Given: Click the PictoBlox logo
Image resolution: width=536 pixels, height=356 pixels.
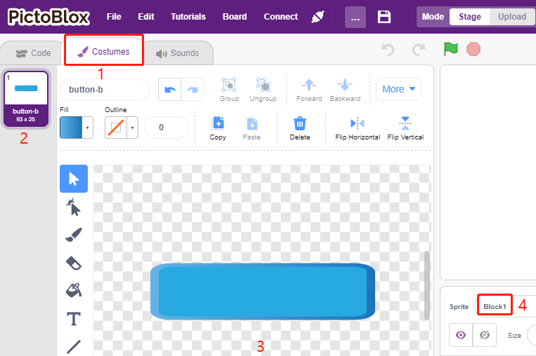Looking at the screenshot, I should click(48, 17).
